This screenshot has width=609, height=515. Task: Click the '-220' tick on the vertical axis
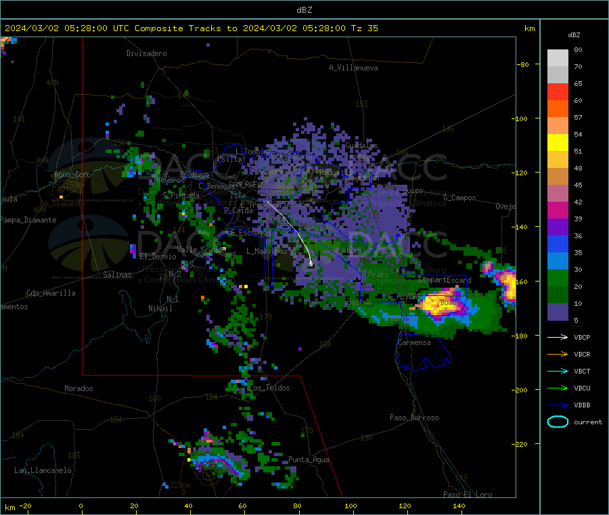[x=520, y=444]
